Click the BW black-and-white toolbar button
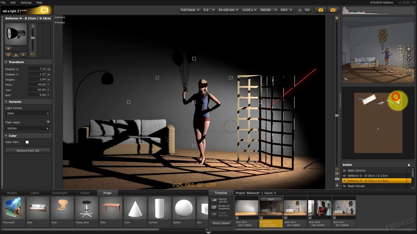417x234 pixels. click(307, 10)
